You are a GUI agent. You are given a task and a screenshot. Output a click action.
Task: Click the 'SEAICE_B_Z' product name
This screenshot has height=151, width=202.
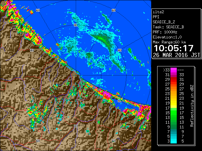pos(164,22)
